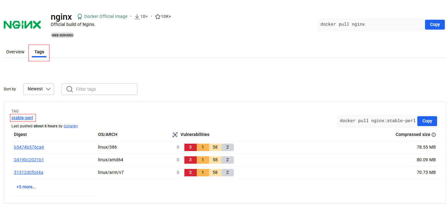Click the linux/arm/v7 OS/ARCH cell
Viewport: 447px width, 205px height.
pos(111,173)
